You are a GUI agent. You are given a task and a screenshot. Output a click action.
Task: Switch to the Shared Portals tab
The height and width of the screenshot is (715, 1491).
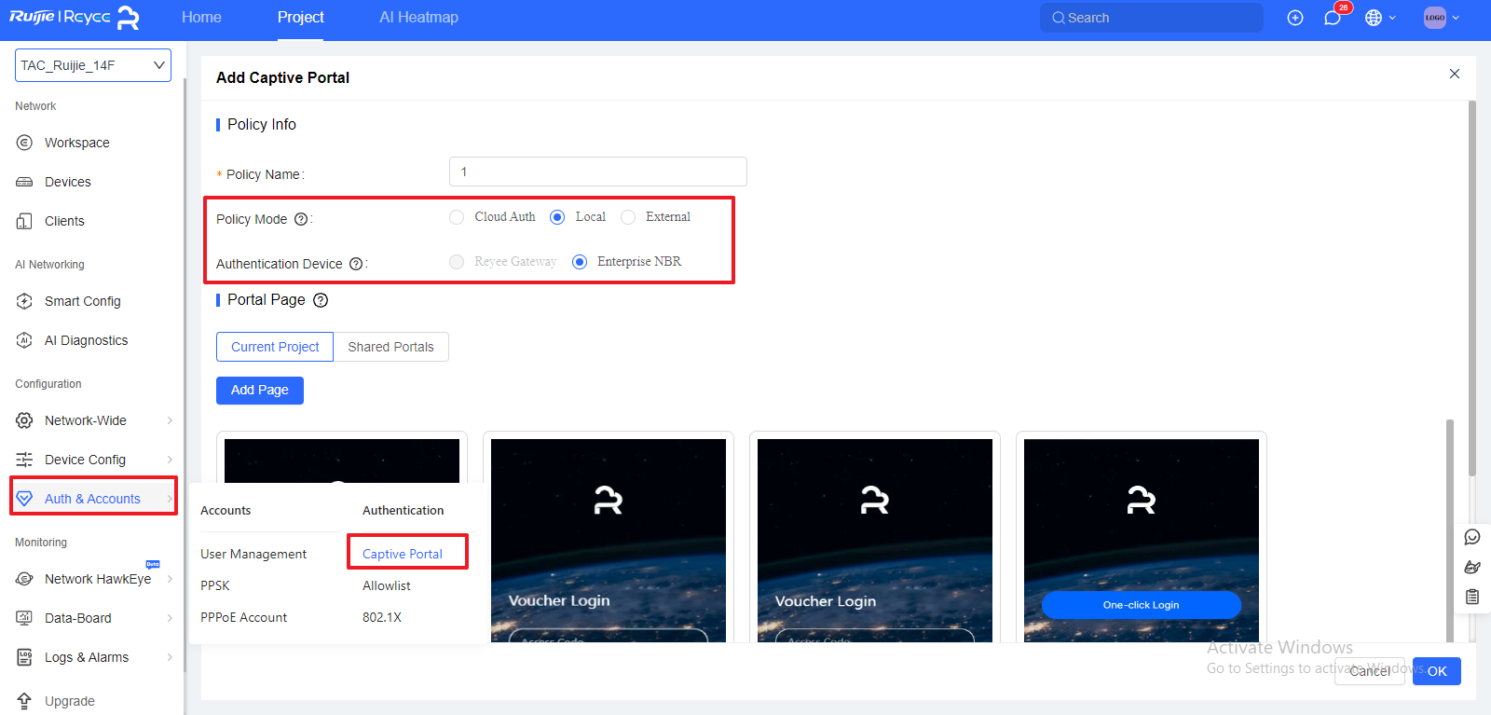tap(390, 347)
